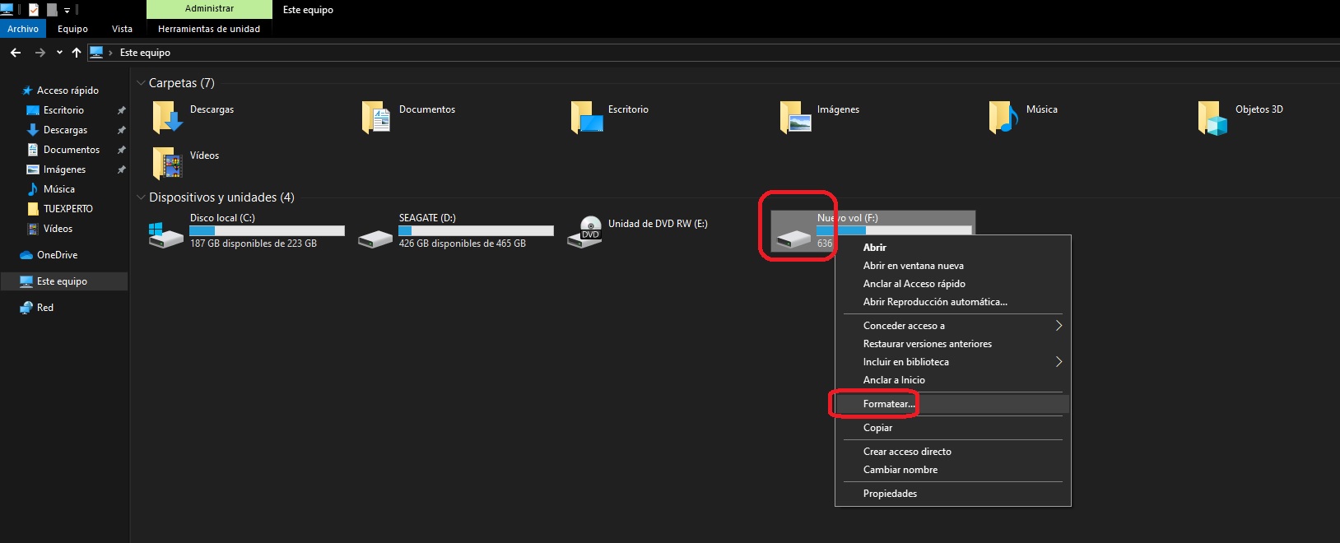Select the Unidad de DVD RW (E:) icon

tap(585, 231)
